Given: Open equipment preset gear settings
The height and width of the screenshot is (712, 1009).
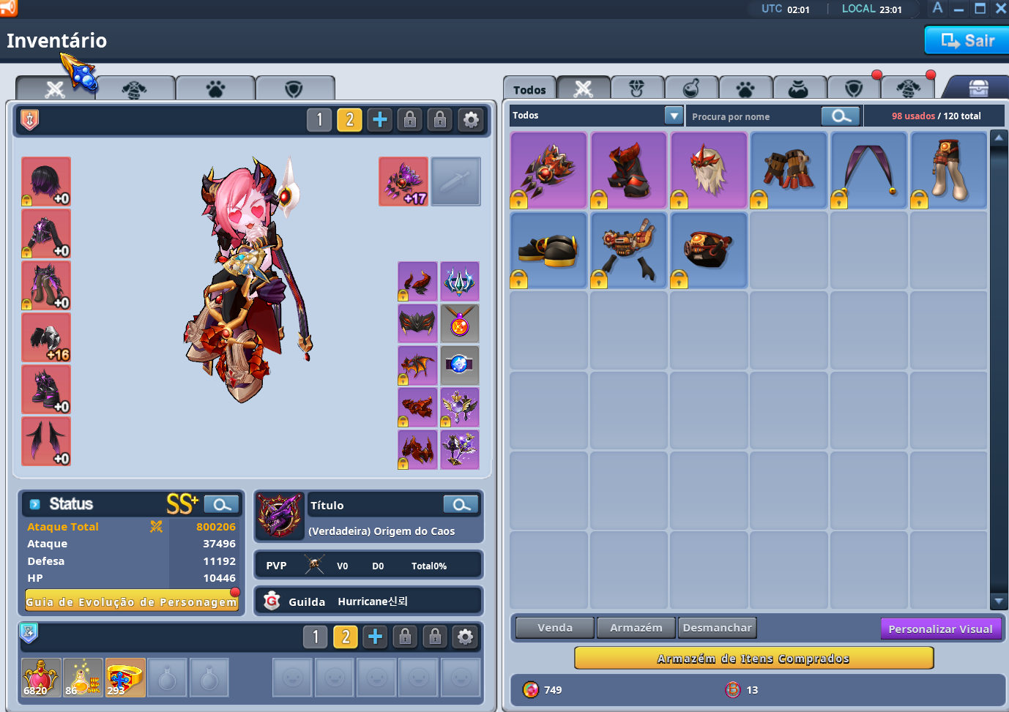Looking at the screenshot, I should [x=471, y=119].
